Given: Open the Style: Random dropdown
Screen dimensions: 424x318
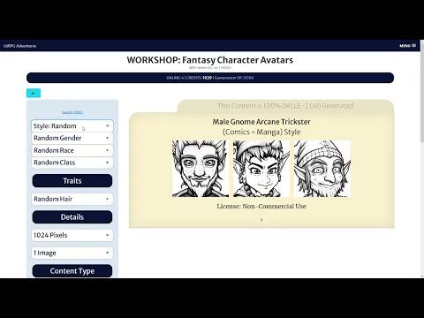Looking at the screenshot, I should pos(72,126).
